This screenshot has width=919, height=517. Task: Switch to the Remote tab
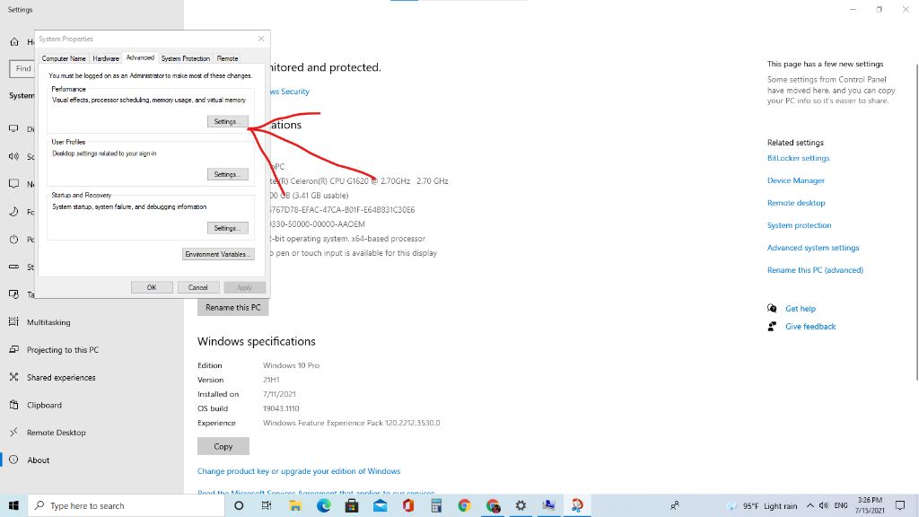pos(227,58)
